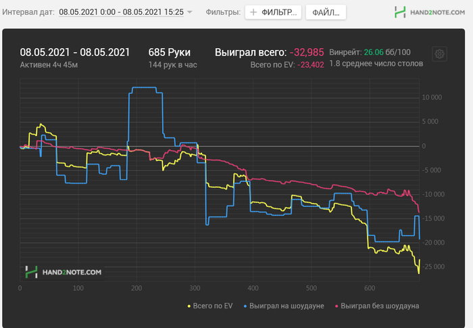This screenshot has width=473, height=328.
Task: Open the ФАЙЛ... button
Action: click(x=326, y=12)
